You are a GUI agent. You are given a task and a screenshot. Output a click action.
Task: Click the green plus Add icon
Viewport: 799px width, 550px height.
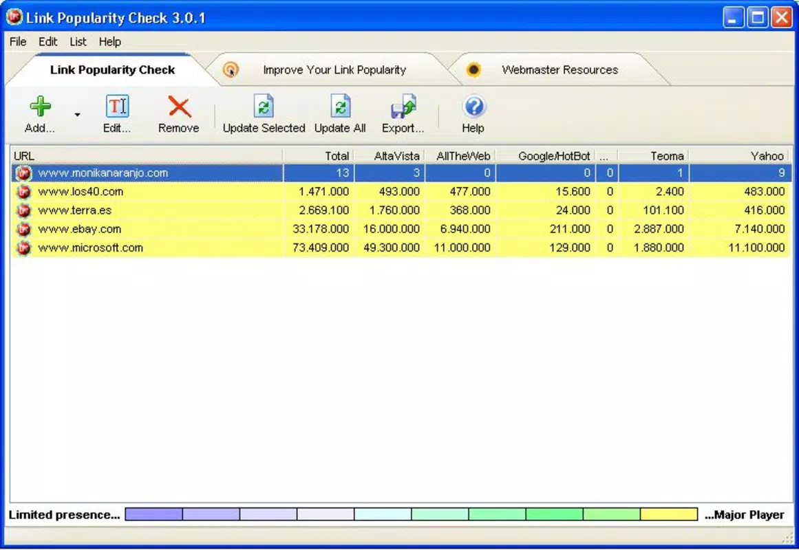pos(40,107)
